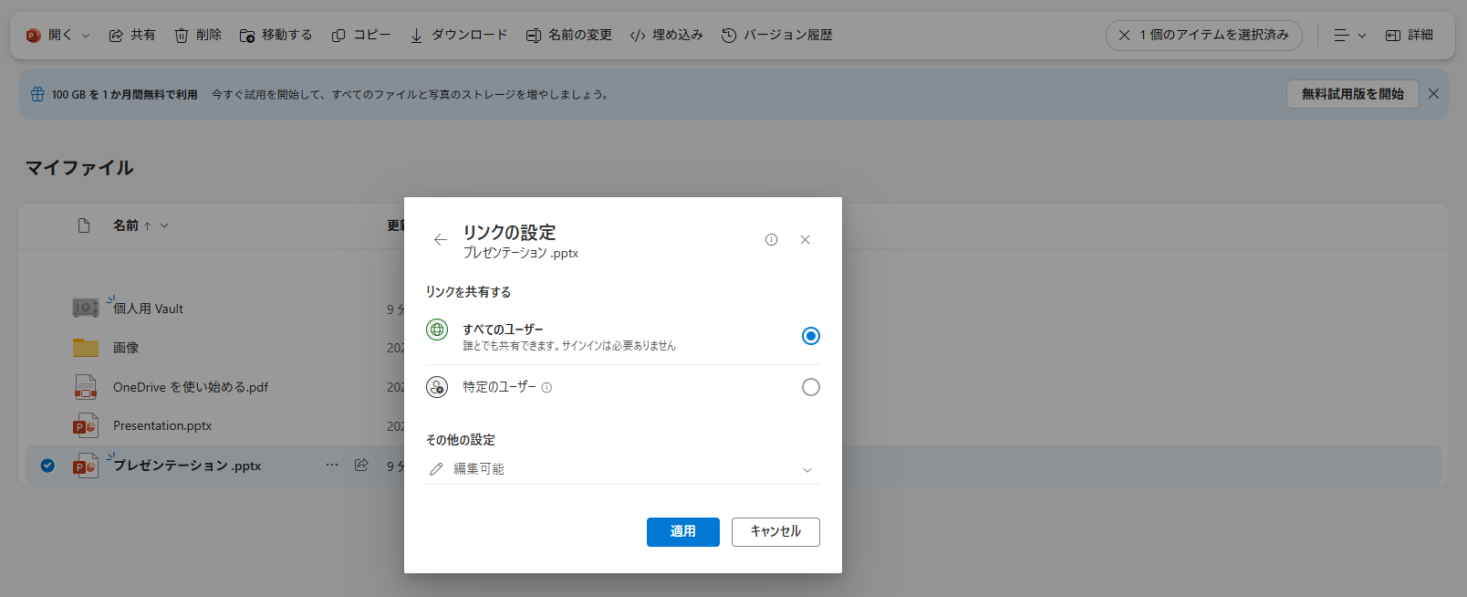This screenshot has height=597, width=1467.
Task: Click the back arrow in リンクの設定 dialog
Action: point(440,240)
